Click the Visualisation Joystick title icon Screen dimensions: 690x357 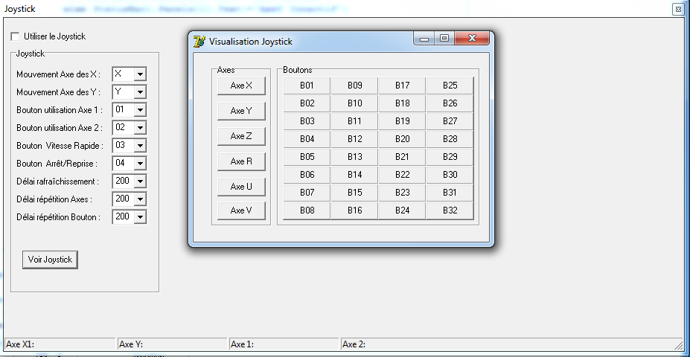[199, 42]
